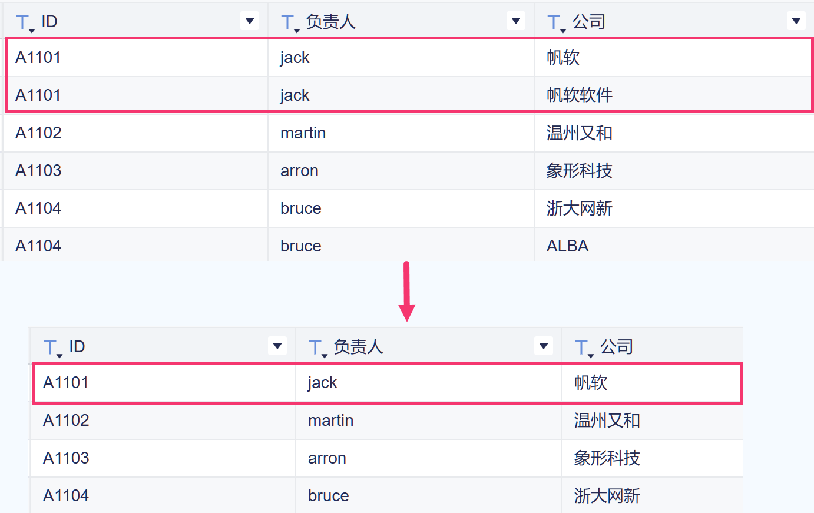
Task: Select the 帆软软件 company cell
Action: click(580, 95)
